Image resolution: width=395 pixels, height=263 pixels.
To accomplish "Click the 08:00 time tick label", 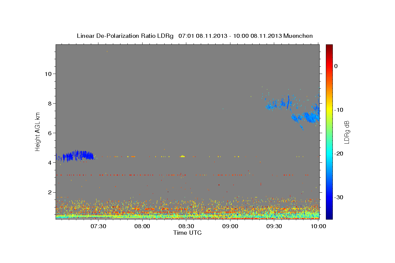I will click(x=143, y=227).
